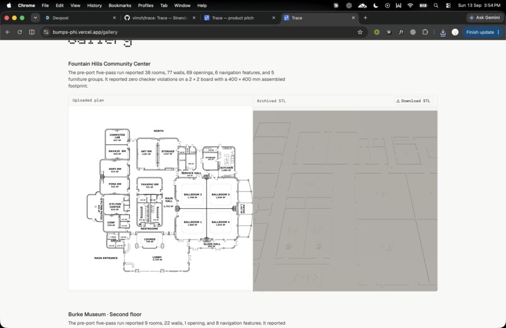Open Spotlight search in menu bar
Viewport: 506px width, 328px height.
click(x=436, y=6)
